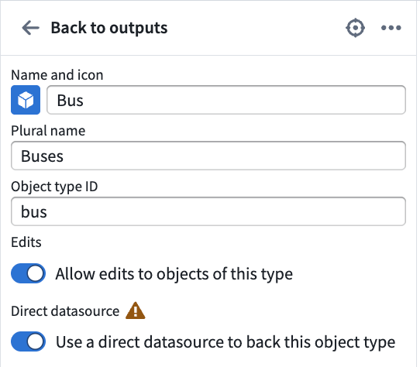Click the crosshair locate icon
This screenshot has width=420, height=367.
(x=355, y=28)
